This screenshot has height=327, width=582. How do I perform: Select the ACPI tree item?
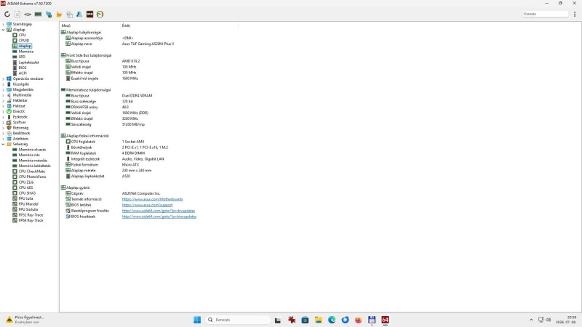(23, 73)
